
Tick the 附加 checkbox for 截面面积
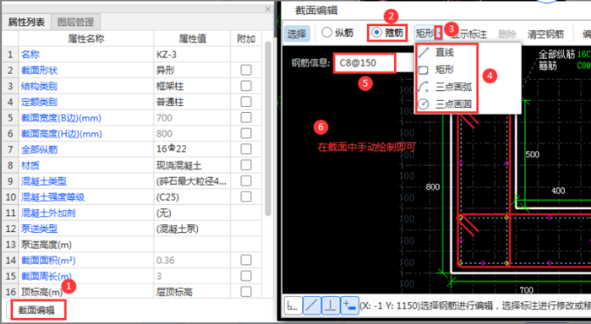[x=246, y=261]
